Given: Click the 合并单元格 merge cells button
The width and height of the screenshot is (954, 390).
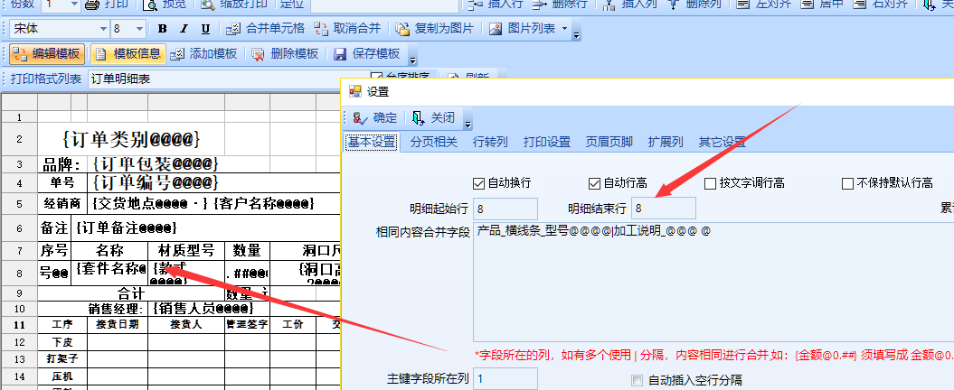Looking at the screenshot, I should tap(264, 29).
